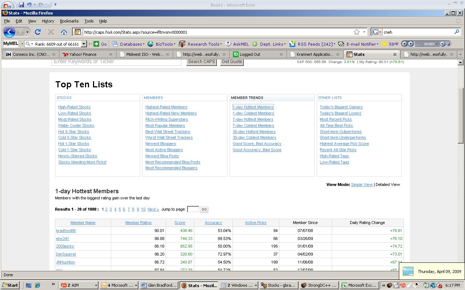The width and height of the screenshot is (465, 290).
Task: Click the Jump to page input field
Action: [x=193, y=209]
